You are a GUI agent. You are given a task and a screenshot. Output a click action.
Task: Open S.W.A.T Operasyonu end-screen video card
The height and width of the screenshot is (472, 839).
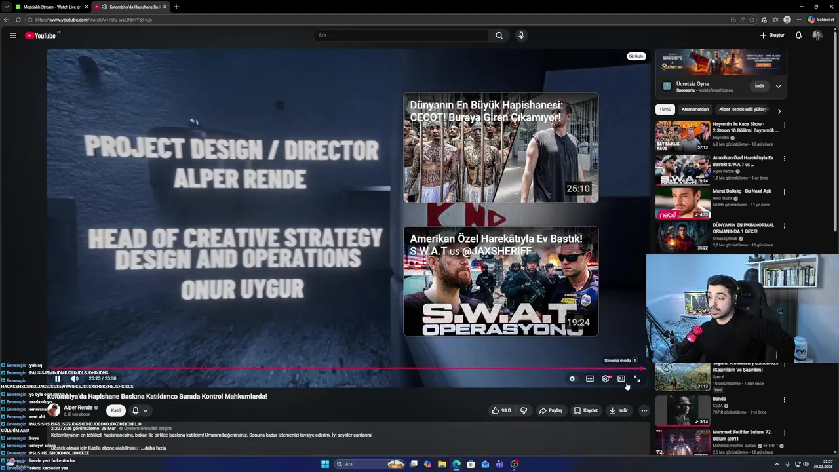point(501,281)
